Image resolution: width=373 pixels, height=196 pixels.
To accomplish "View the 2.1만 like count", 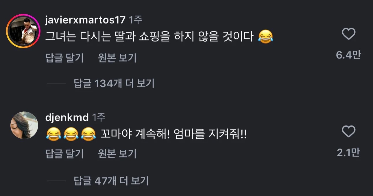I will pyautogui.click(x=348, y=153).
